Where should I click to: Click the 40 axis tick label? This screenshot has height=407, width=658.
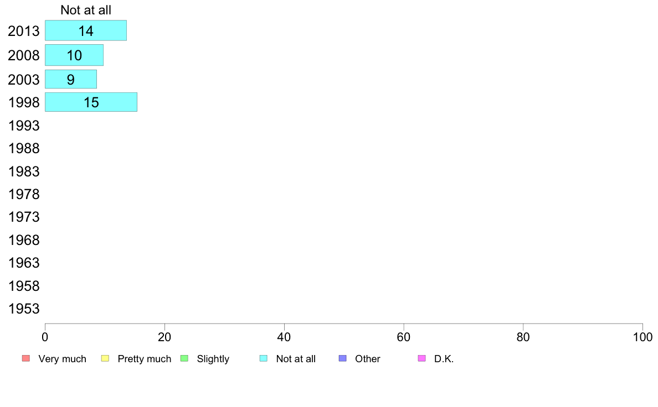coord(284,337)
